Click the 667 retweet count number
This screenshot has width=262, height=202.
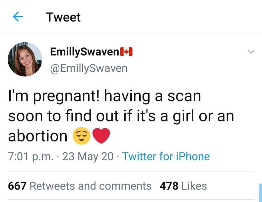click(17, 186)
